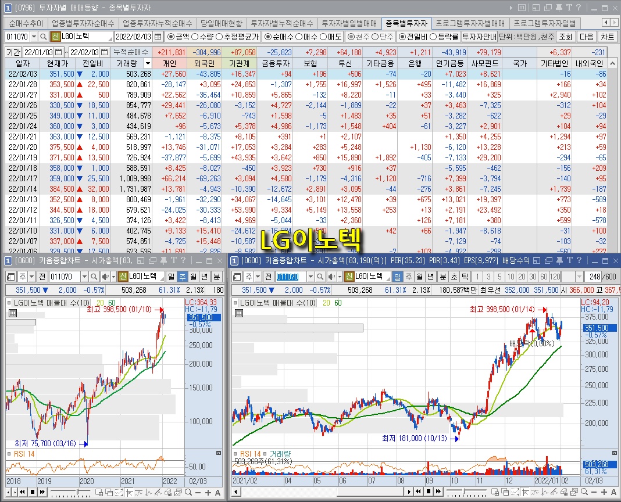Open the candle count dropdown next to 248/600
The image size is (621, 502).
pos(579,277)
